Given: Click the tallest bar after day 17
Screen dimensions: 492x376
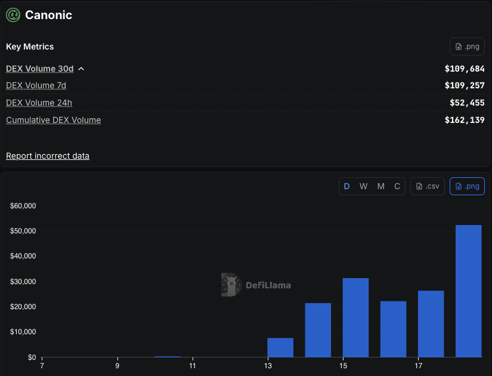Looking at the screenshot, I should coord(469,291).
